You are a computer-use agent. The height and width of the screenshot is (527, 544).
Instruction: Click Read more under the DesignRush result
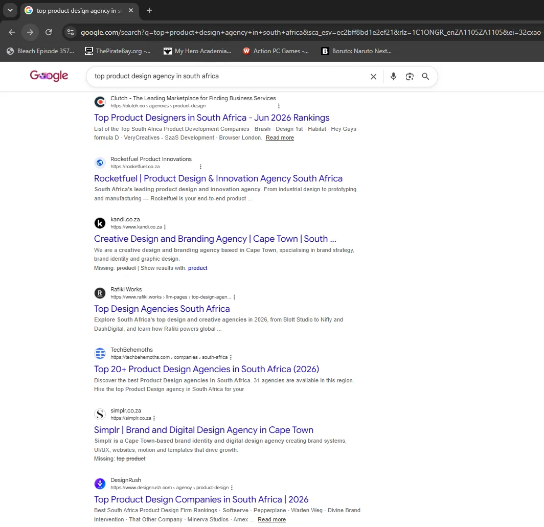(x=271, y=520)
